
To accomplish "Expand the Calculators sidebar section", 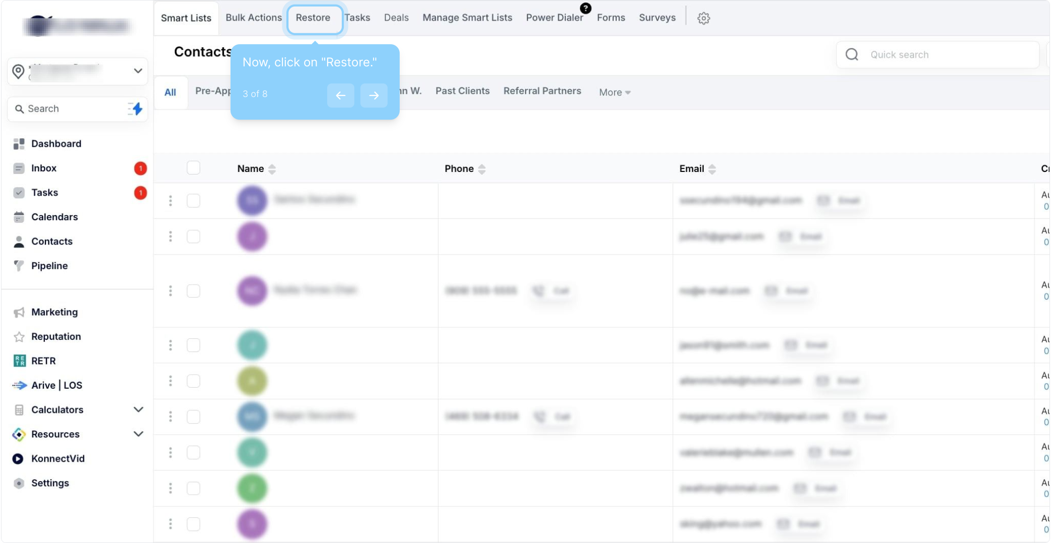I will pyautogui.click(x=138, y=410).
